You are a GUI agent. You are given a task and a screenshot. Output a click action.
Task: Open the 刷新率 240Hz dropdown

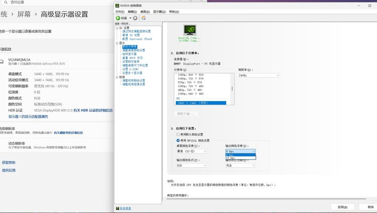[259, 76]
